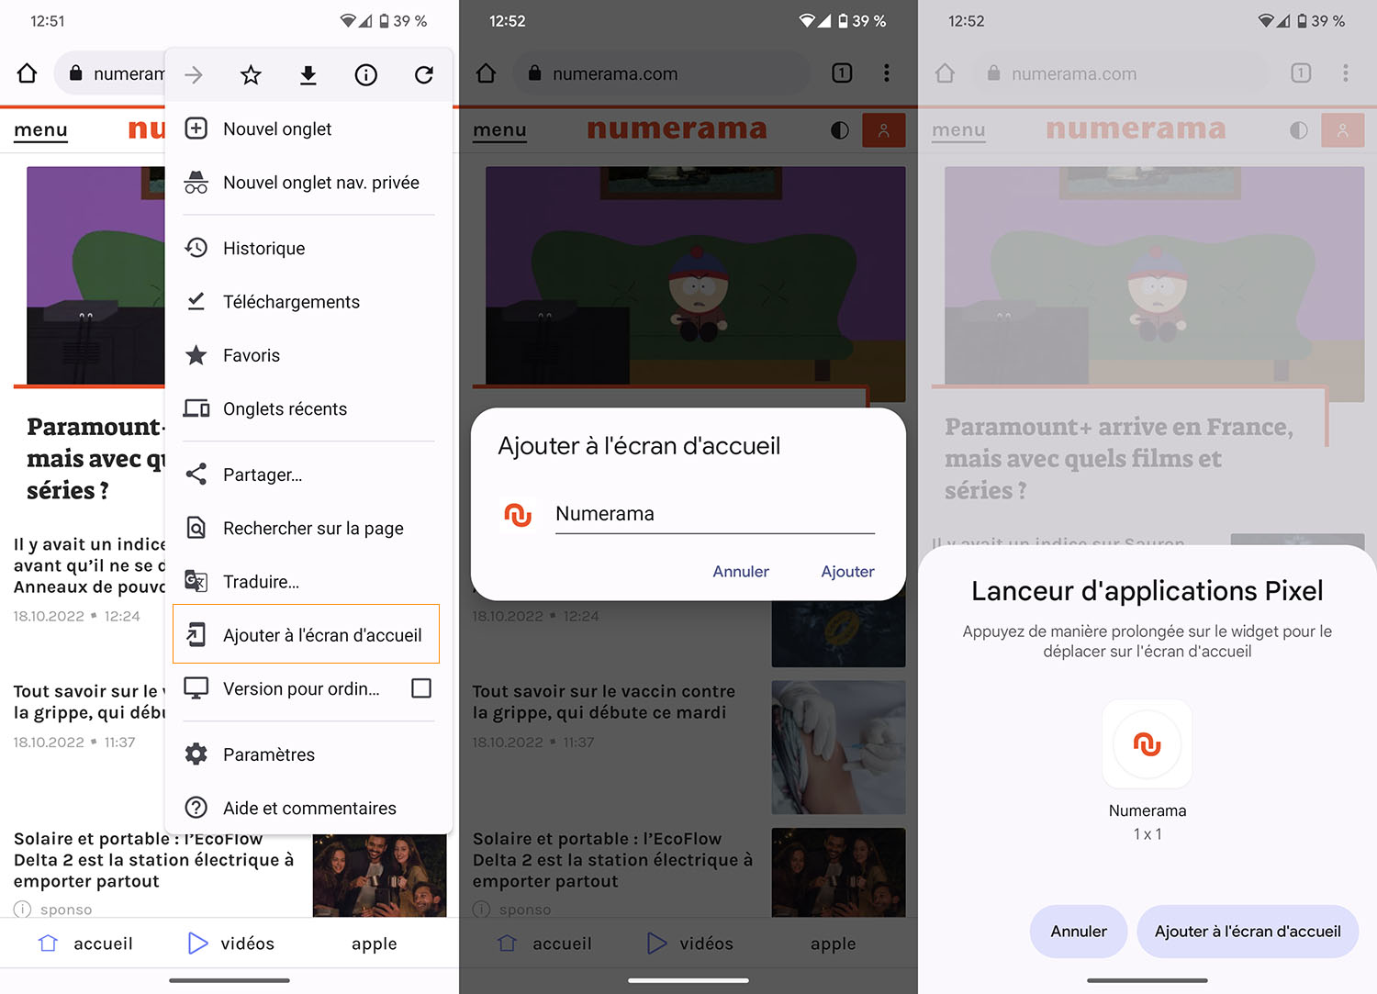Tap 12:52 clock in right status bar
The height and width of the screenshot is (994, 1377).
[966, 21]
